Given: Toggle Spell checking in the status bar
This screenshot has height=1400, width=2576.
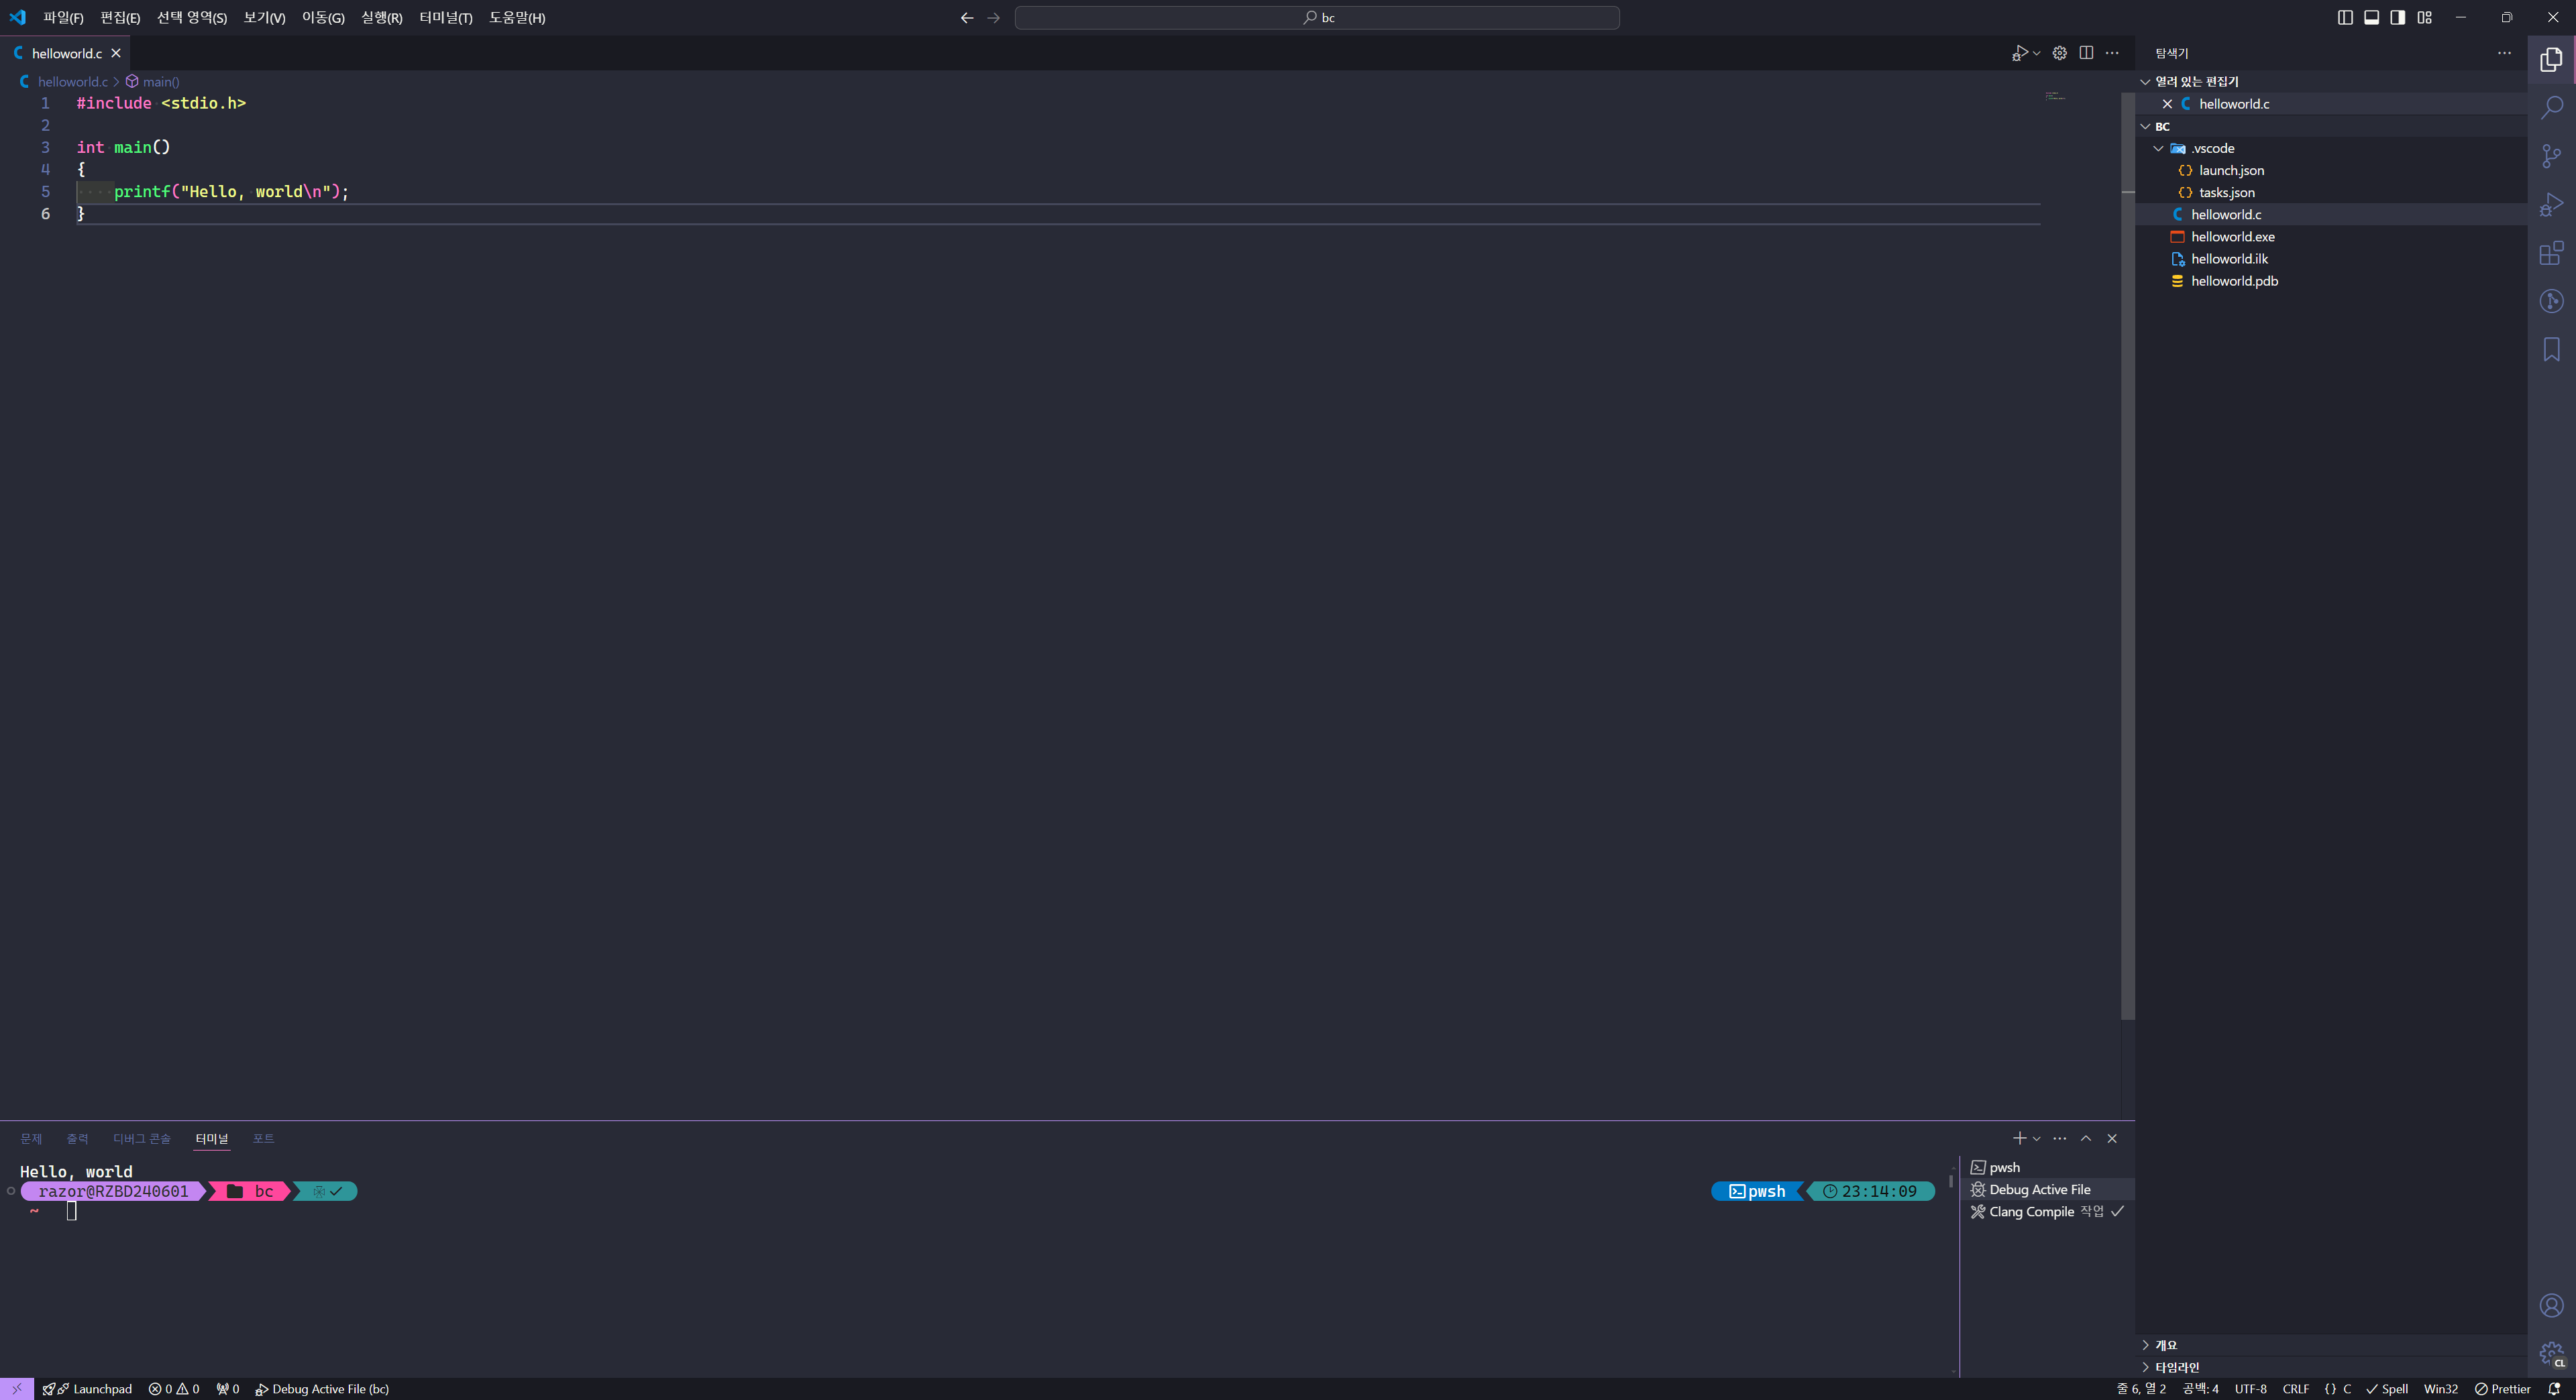Looking at the screenshot, I should click(2388, 1388).
